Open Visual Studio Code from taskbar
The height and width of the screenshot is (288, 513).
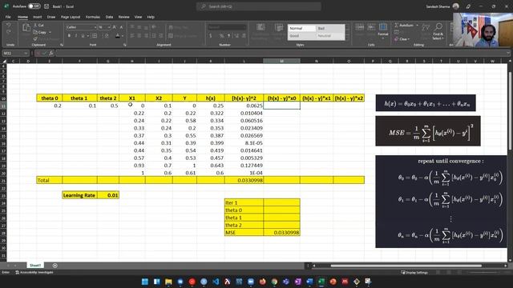click(x=216, y=282)
